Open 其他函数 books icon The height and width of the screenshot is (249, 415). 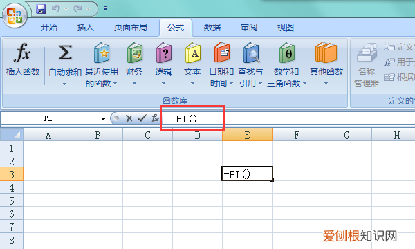[x=326, y=52]
